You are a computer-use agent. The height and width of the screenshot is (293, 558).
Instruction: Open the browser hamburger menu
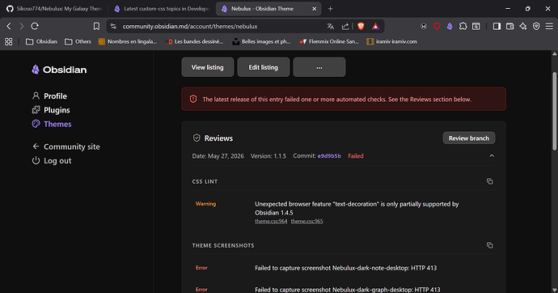click(x=549, y=26)
